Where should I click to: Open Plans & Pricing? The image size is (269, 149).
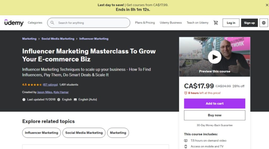(145, 22)
